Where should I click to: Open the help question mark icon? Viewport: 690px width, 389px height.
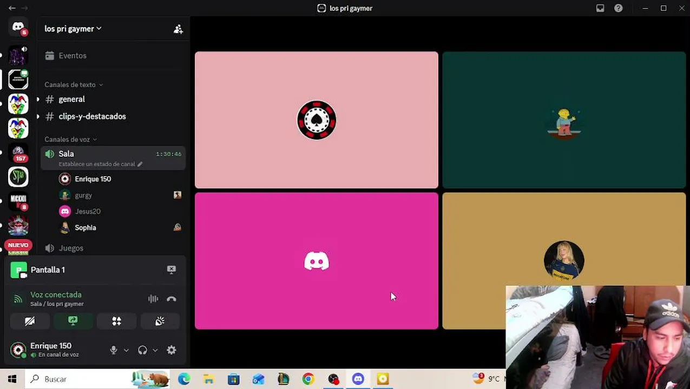619,8
